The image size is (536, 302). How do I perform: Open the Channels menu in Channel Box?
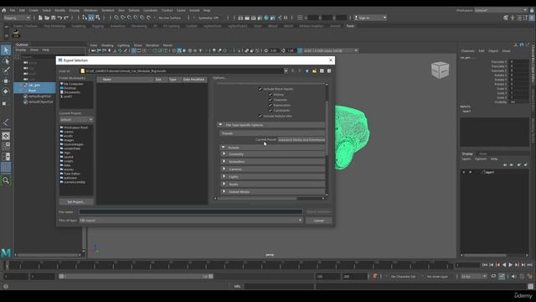(x=467, y=50)
